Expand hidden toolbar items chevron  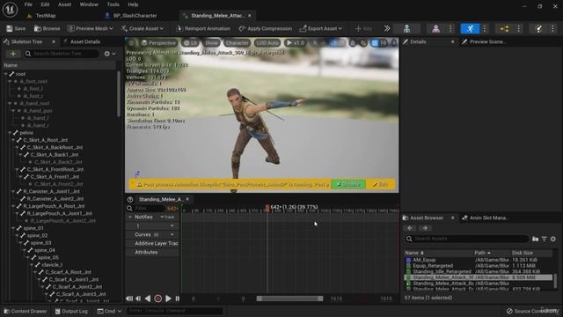point(387,28)
